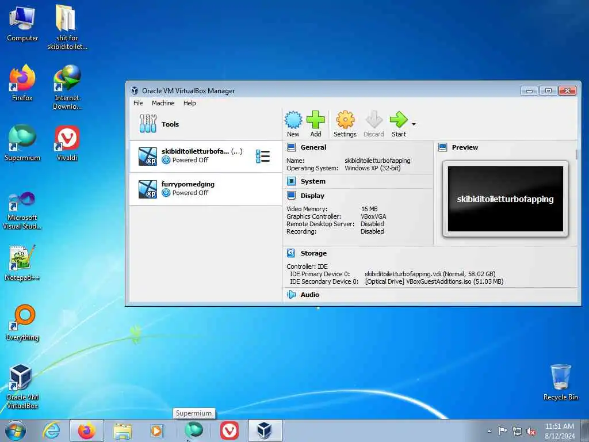Select the Microsoft Visual Studio desktop shortcut

pos(22,211)
